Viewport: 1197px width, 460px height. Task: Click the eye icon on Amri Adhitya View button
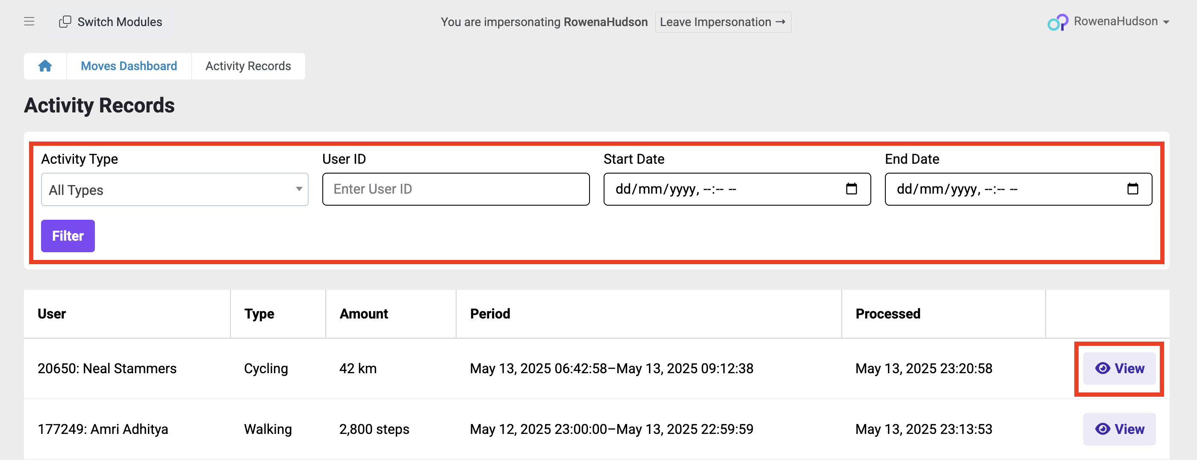tap(1102, 429)
